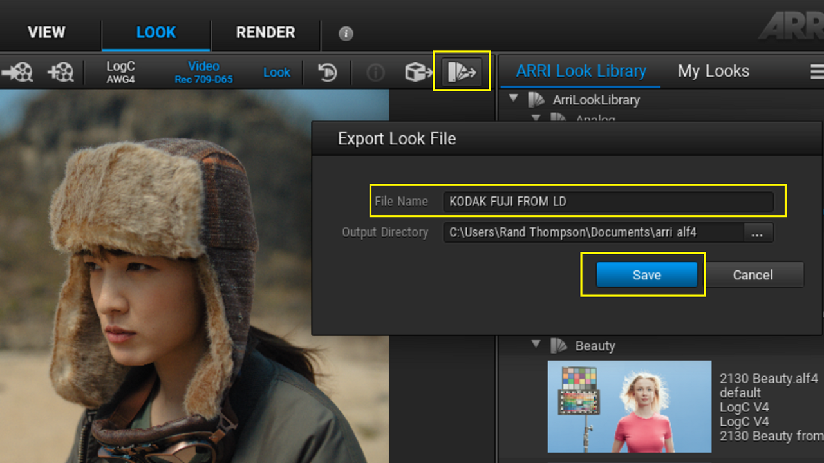The width and height of the screenshot is (824, 463).
Task: Click the "Export Look File" dialog title
Action: [x=397, y=138]
